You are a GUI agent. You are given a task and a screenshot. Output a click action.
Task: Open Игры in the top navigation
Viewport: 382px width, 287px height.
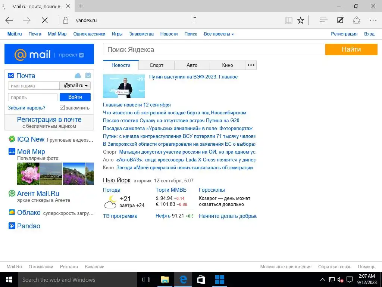(117, 34)
